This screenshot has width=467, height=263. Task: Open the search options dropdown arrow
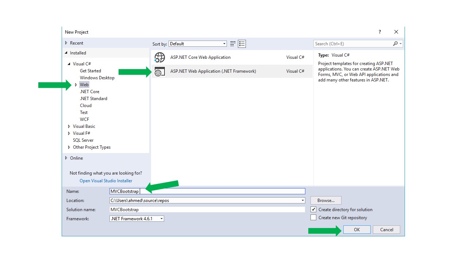[401, 44]
